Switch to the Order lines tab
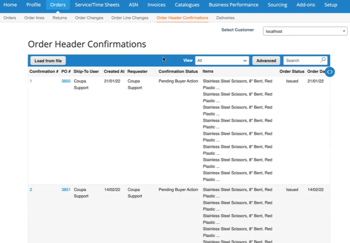The image size is (350, 243). (34, 18)
